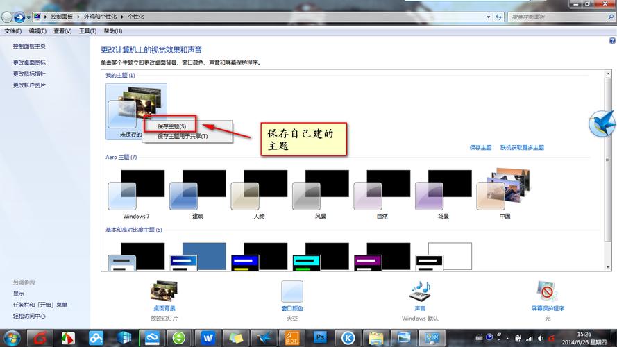This screenshot has height=347, width=617.
Task: Show hidden tray icons arrow
Action: 507,338
